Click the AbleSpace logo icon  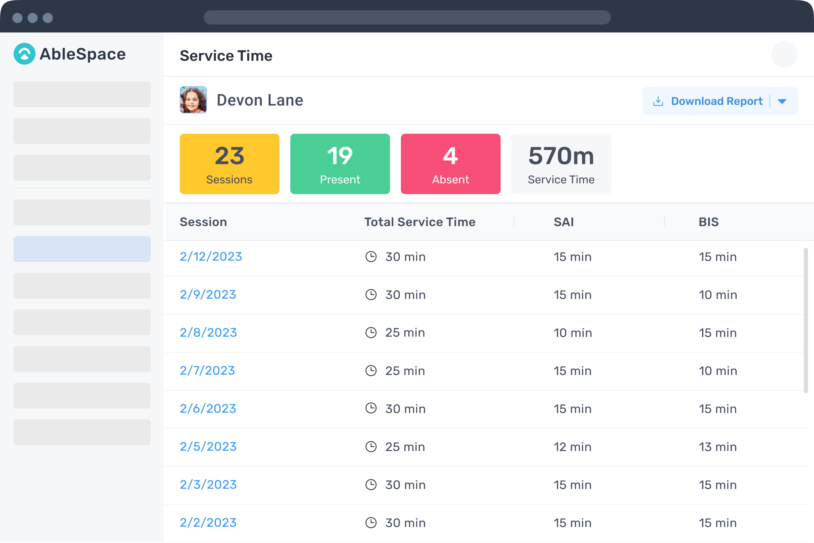tap(24, 54)
